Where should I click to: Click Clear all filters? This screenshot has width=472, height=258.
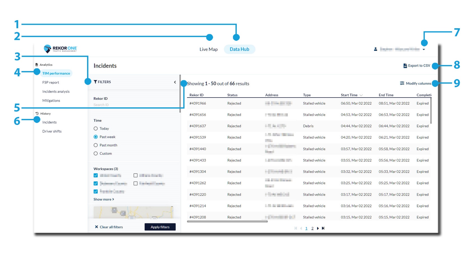coord(109,227)
